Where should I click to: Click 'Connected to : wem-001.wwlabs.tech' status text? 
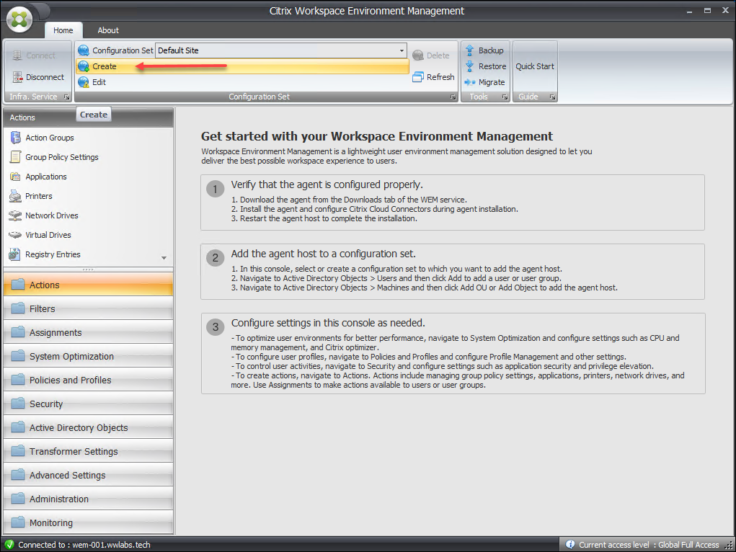tap(84, 545)
